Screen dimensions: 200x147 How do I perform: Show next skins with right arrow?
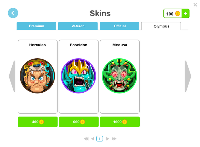(x=188, y=76)
